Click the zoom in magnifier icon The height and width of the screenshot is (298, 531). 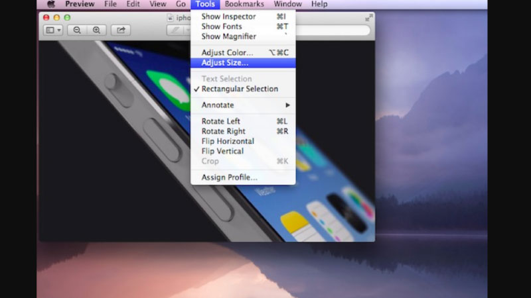pos(97,30)
